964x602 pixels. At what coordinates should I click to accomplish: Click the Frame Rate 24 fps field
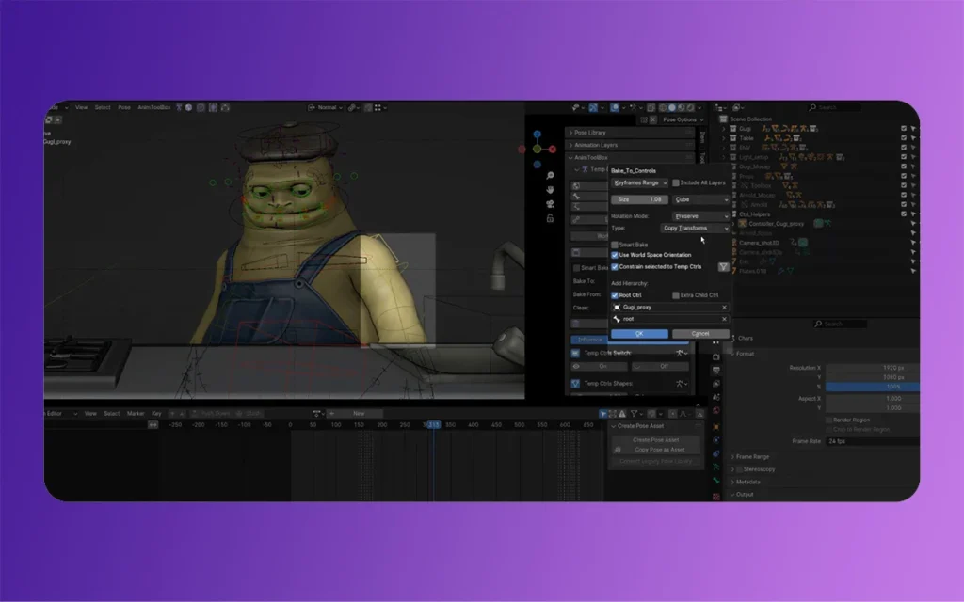[873, 441]
